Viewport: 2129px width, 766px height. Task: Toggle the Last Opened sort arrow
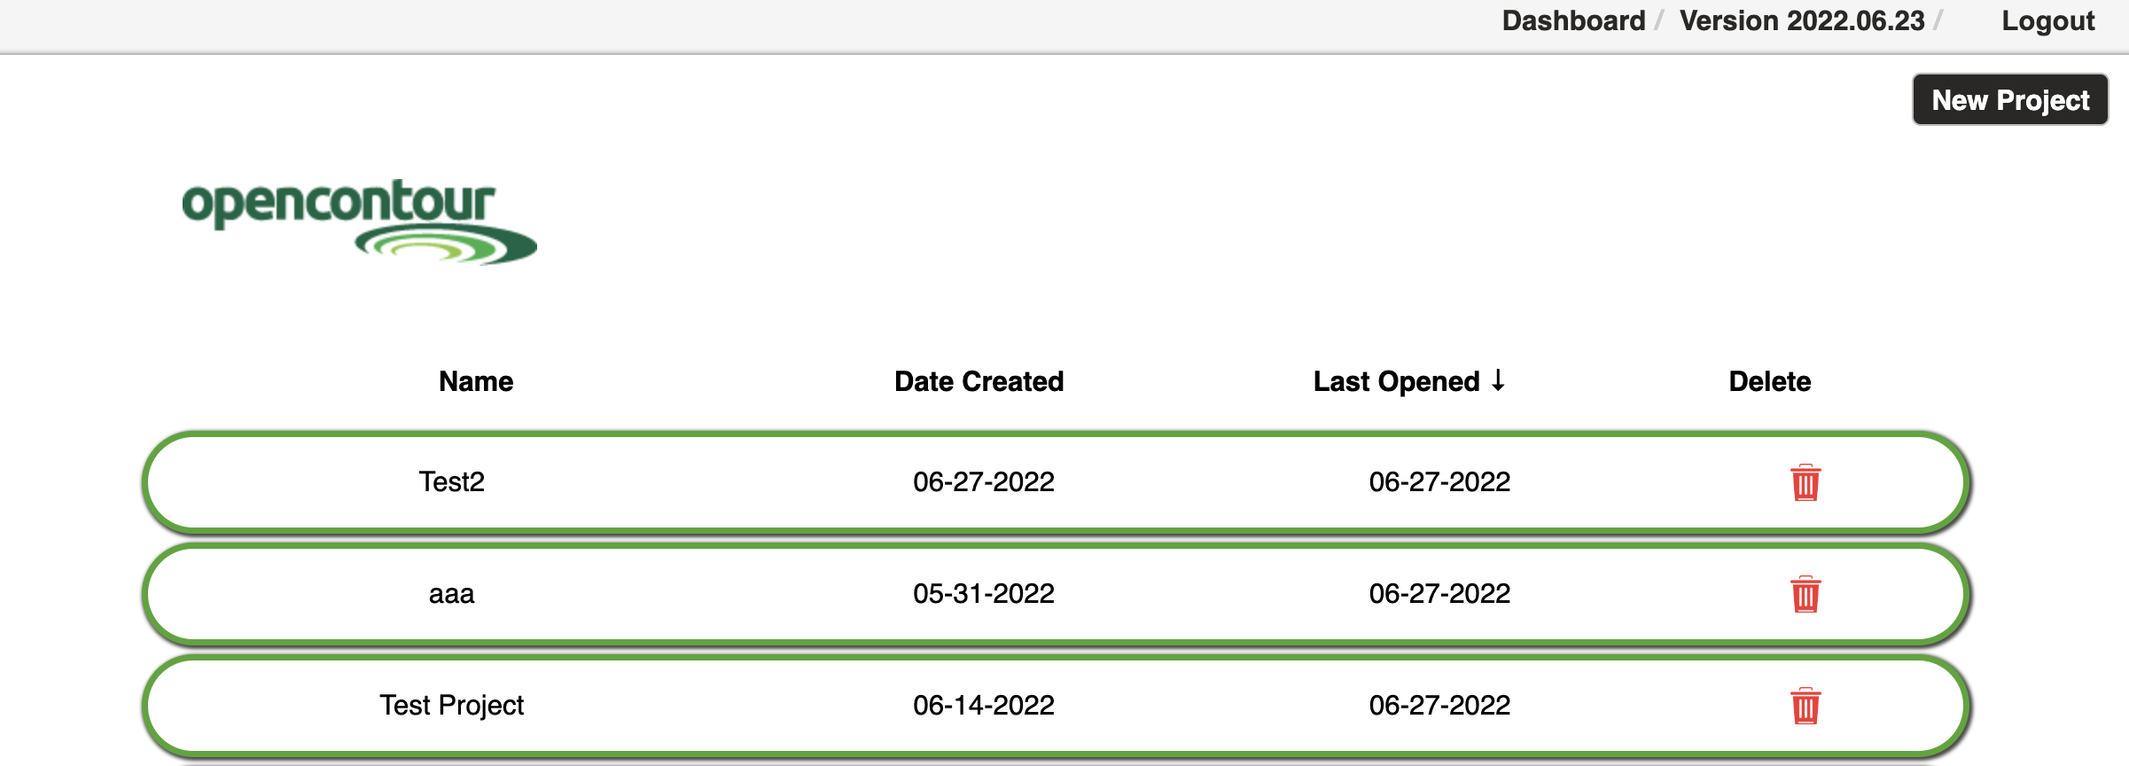click(x=1498, y=380)
